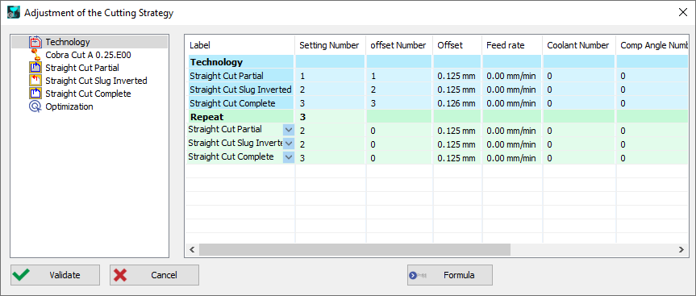Click Technology Straight Cut Partial label cell
The height and width of the screenshot is (296, 696).
coord(241,76)
